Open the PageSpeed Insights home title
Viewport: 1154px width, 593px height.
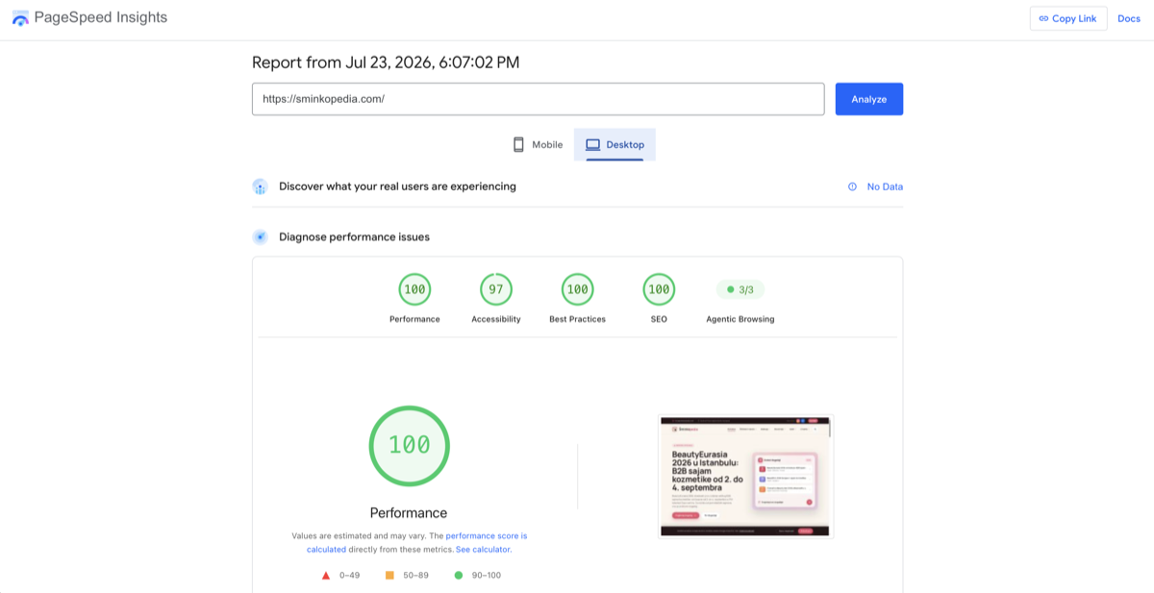100,18
